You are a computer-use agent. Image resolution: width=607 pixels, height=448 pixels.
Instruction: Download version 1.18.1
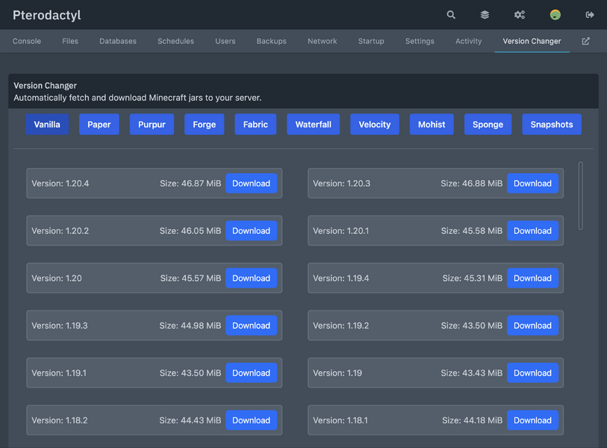(x=532, y=420)
